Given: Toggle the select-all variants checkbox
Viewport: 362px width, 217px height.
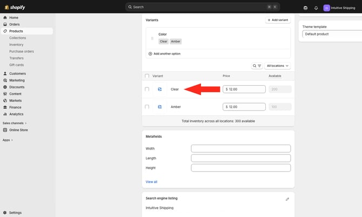Looking at the screenshot, I should (147, 76).
